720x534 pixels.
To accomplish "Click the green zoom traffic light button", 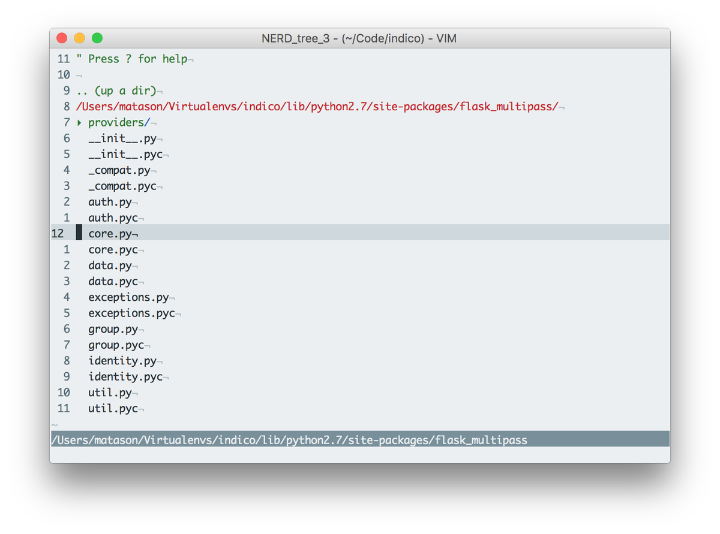I will coord(97,38).
